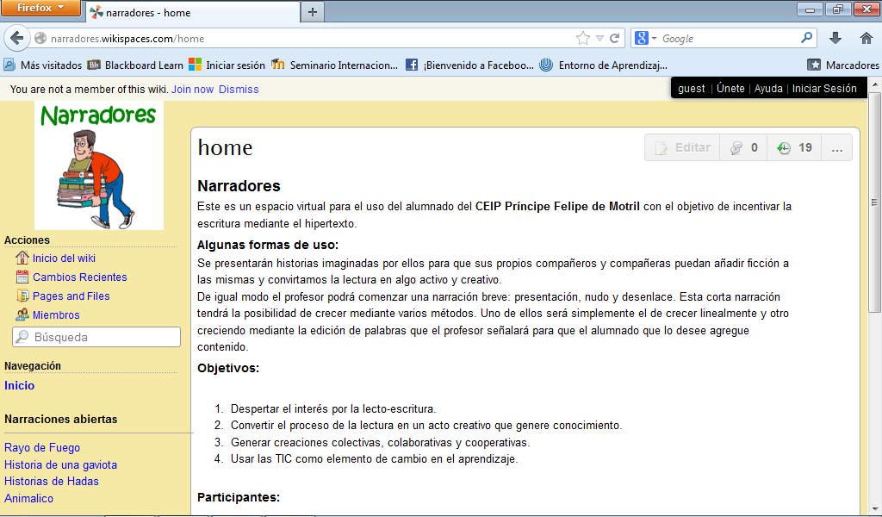Open the discussion icon next to Editar

742,146
